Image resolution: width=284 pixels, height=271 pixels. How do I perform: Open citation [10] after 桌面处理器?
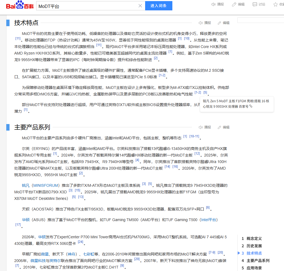pyautogui.click(x=187, y=39)
